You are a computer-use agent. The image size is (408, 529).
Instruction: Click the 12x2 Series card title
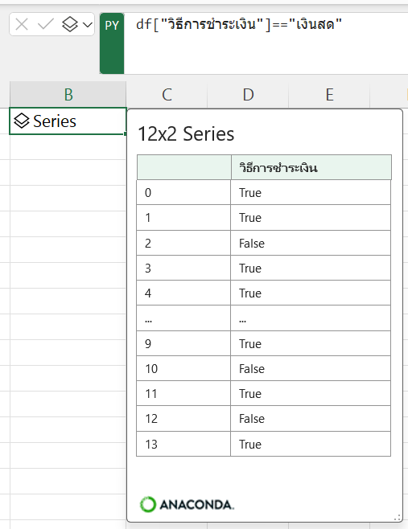click(186, 134)
